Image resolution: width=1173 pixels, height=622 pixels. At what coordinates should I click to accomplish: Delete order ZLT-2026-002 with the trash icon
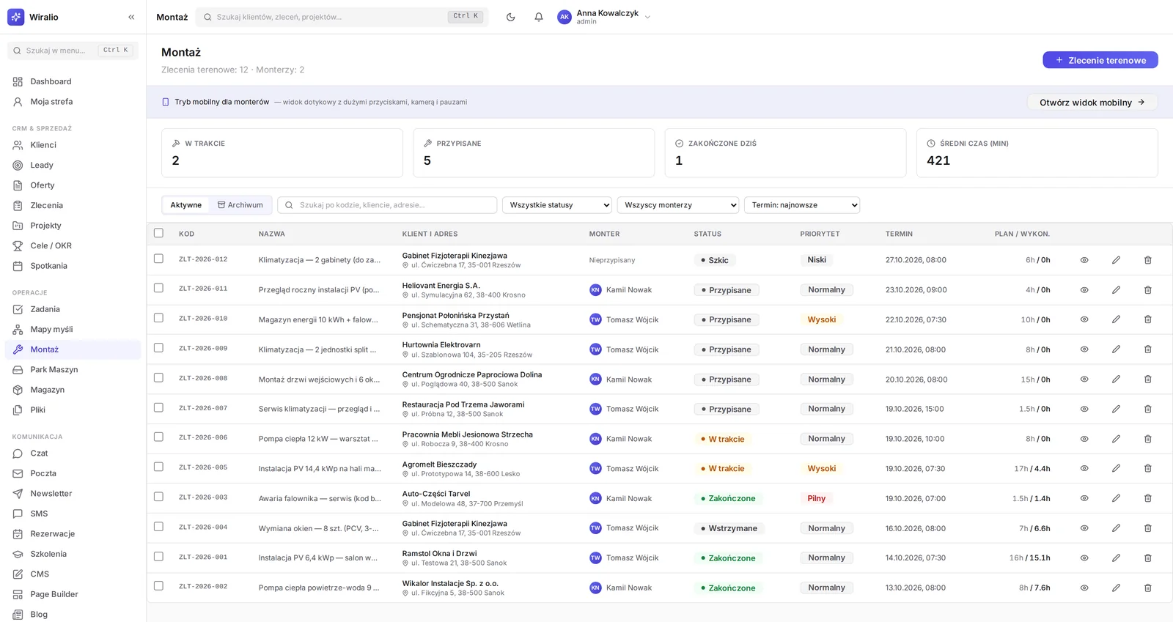point(1148,588)
